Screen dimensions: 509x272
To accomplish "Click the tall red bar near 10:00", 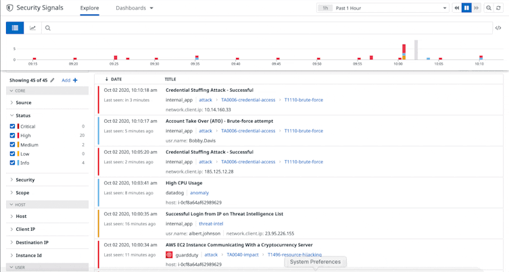I will point(404,49).
